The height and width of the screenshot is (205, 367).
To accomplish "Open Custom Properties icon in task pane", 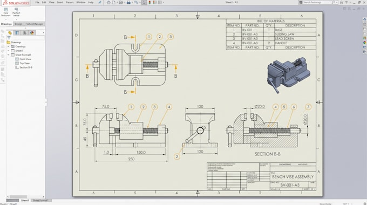I will [x=365, y=47].
